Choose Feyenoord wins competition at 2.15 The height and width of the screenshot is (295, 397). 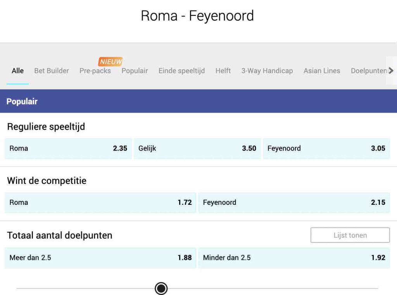click(x=294, y=202)
